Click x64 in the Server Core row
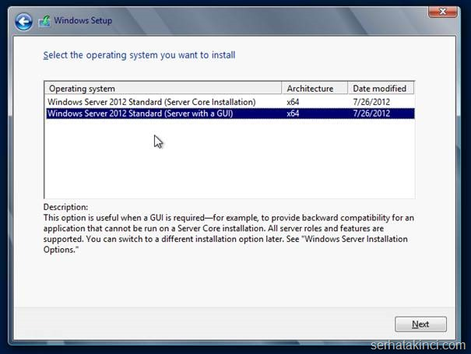The image size is (471, 354). click(x=293, y=102)
